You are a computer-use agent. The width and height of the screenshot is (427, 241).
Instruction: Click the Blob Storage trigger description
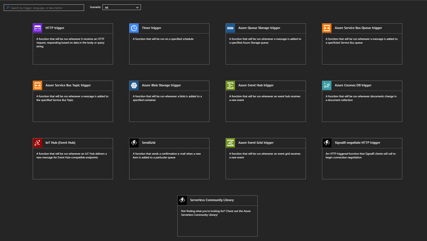167,98
